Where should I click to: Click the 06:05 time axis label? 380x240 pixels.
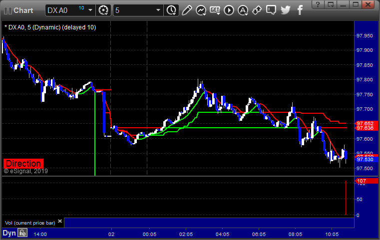(x=259, y=234)
